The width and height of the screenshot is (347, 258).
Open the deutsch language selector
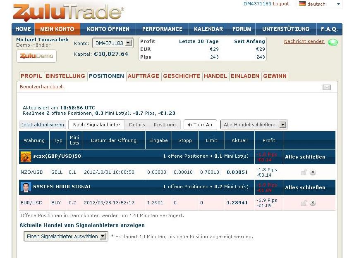point(320,4)
